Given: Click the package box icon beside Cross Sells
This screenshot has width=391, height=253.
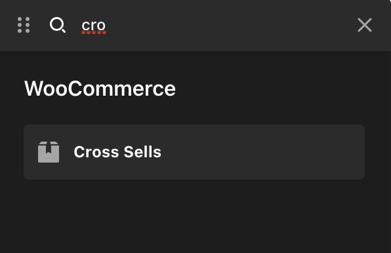Looking at the screenshot, I should (x=49, y=152).
